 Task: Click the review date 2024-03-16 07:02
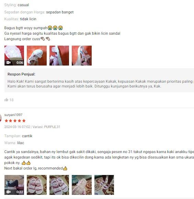click(17, 127)
